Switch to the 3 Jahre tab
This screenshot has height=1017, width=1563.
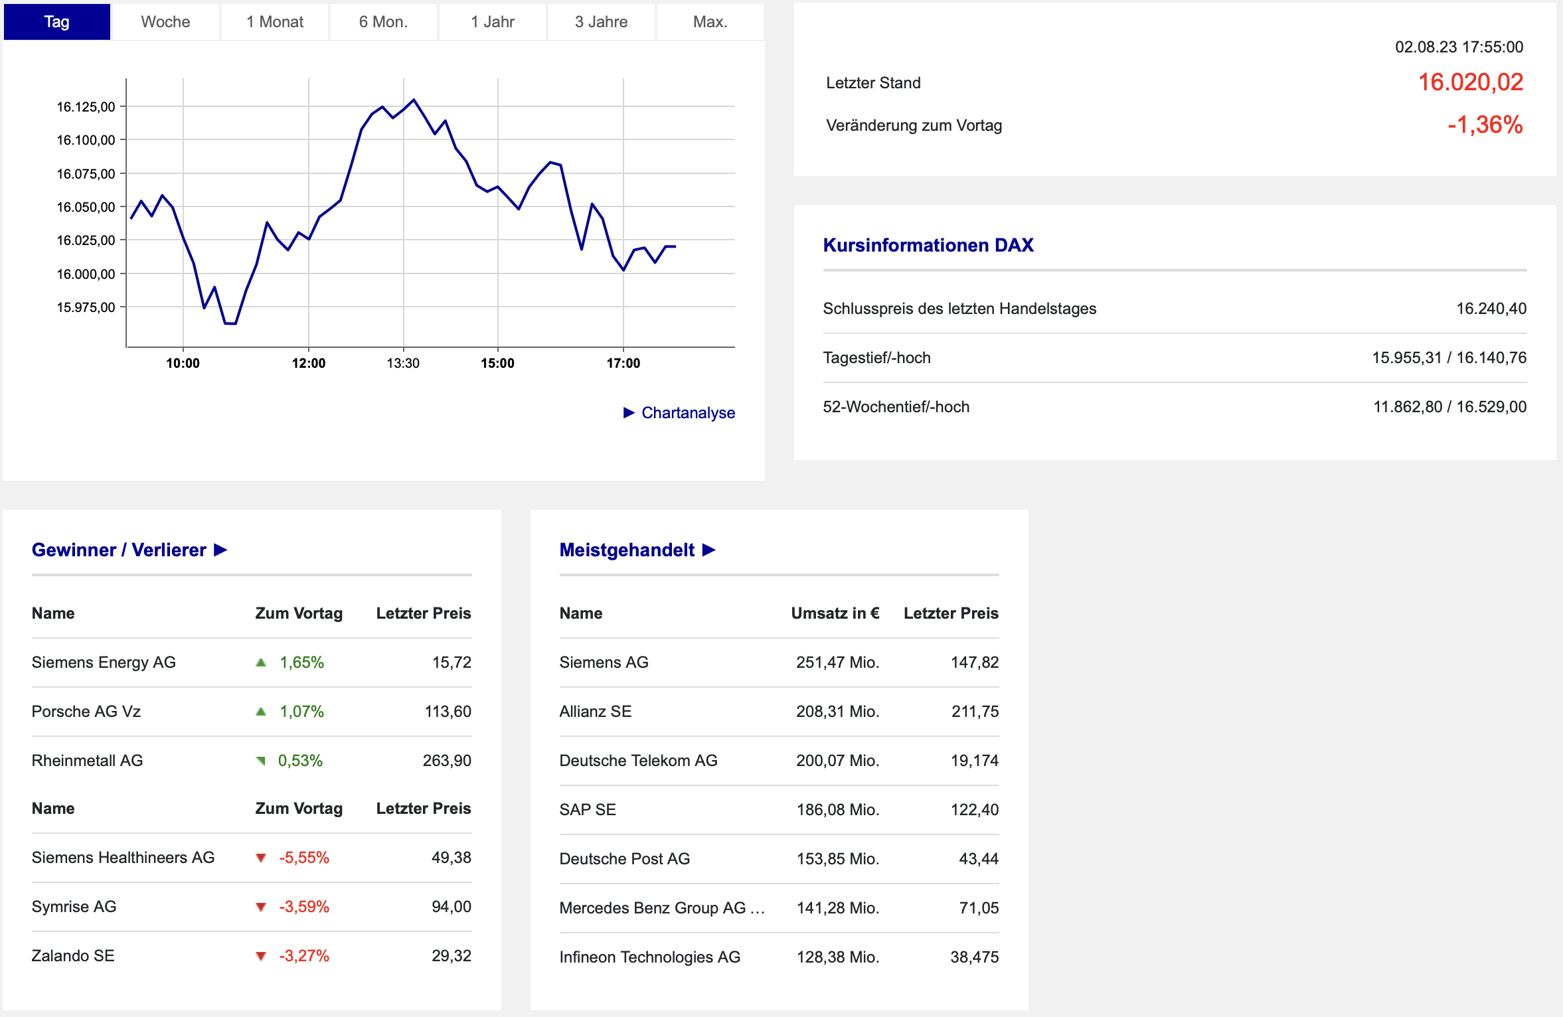click(601, 22)
